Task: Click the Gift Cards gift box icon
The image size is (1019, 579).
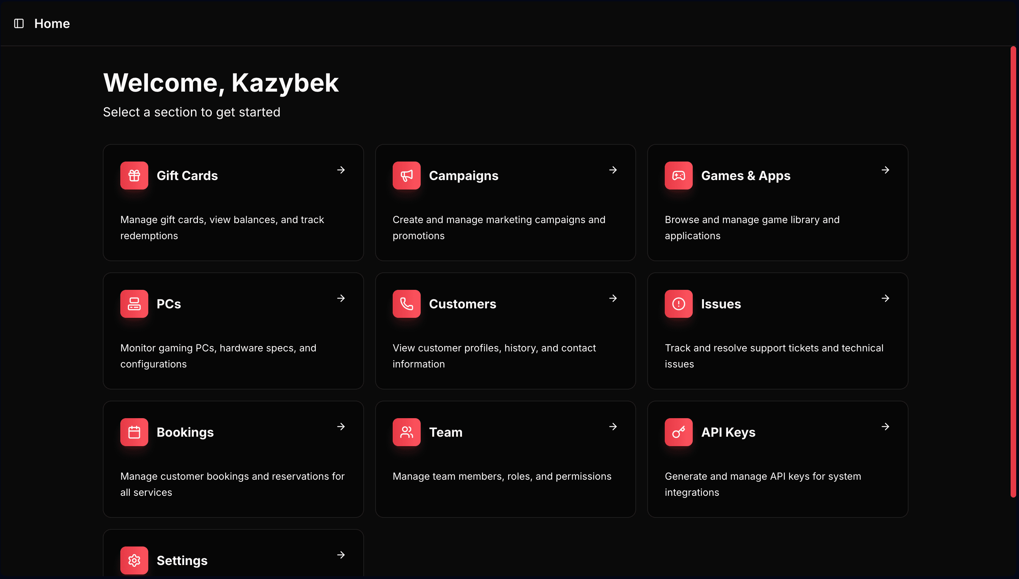Action: pos(134,176)
